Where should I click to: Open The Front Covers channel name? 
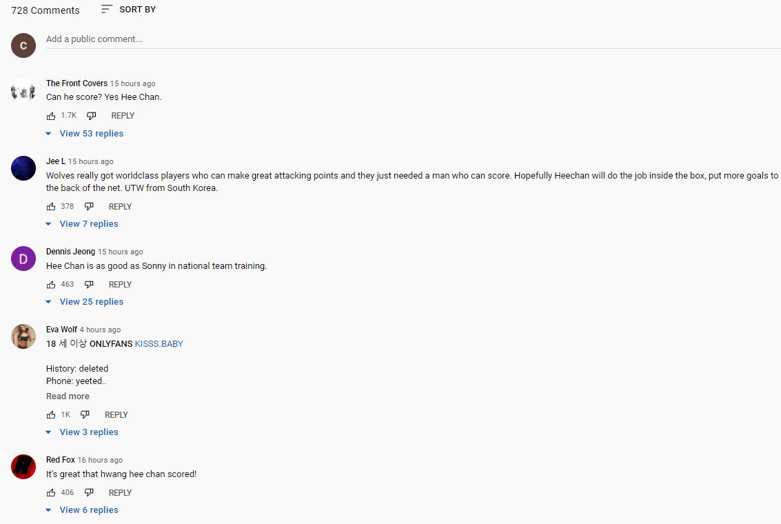pyautogui.click(x=77, y=83)
